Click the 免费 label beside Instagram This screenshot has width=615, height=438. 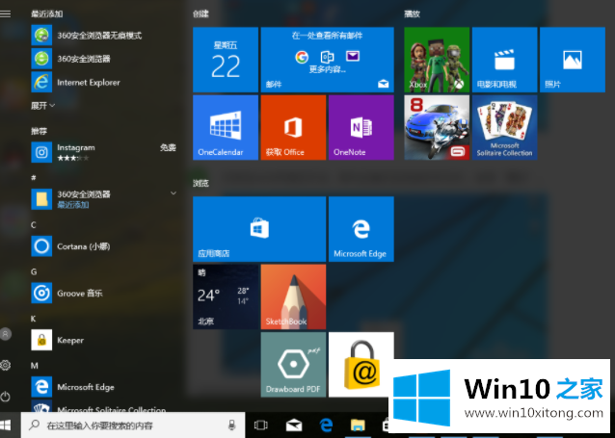168,147
